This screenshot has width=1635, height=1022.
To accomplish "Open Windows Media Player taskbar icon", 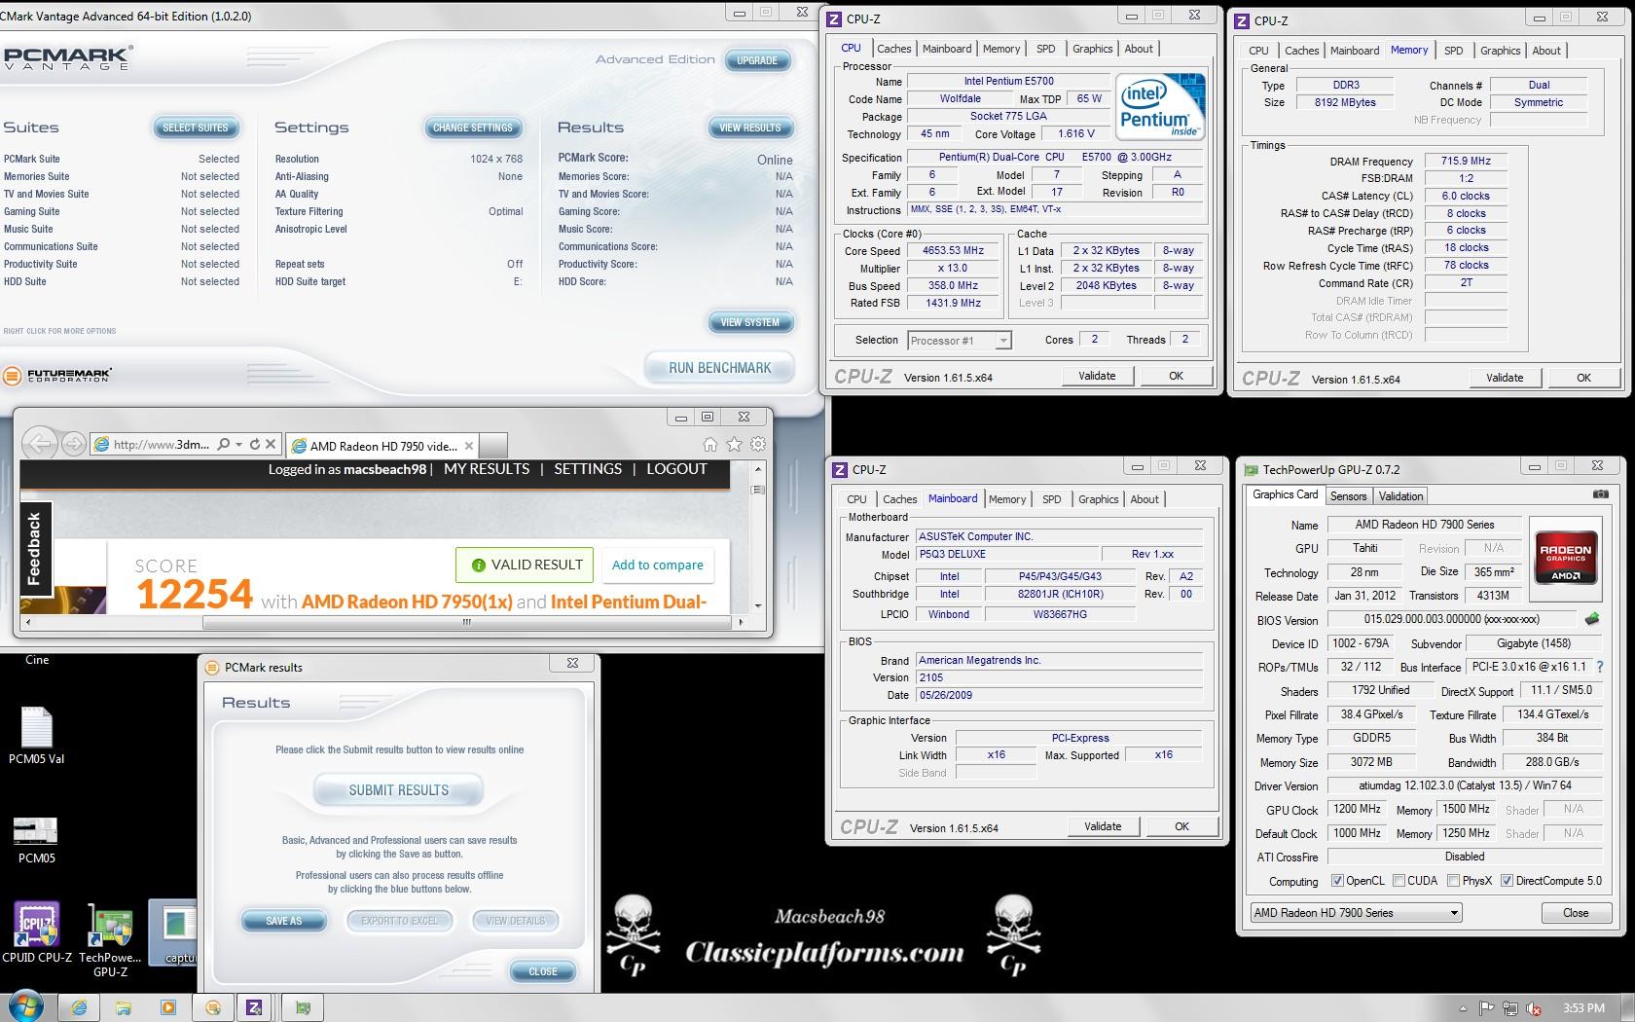I will coord(168,1007).
